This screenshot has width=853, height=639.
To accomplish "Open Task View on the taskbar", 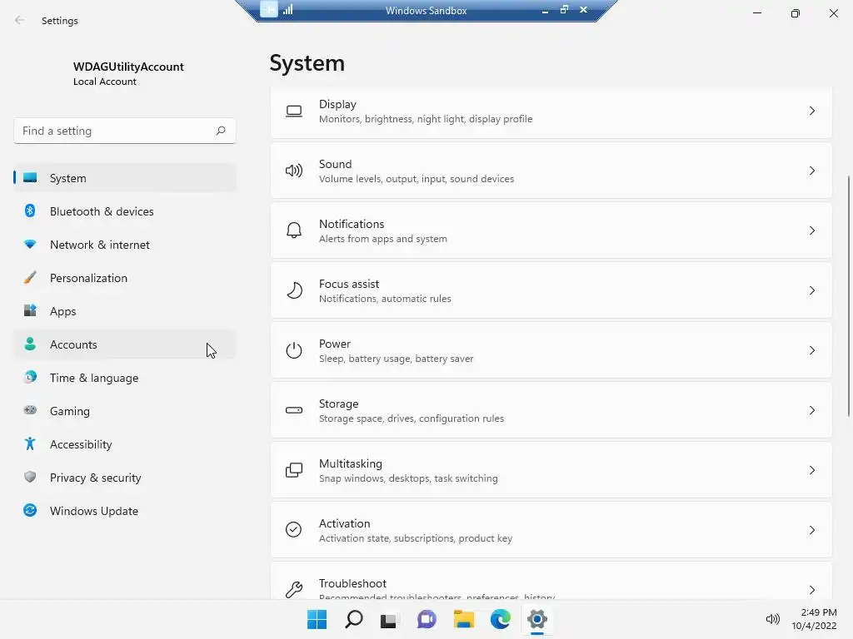I will pyautogui.click(x=388, y=619).
